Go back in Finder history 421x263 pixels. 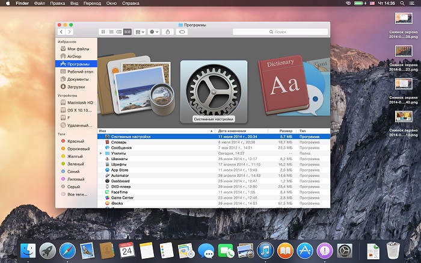(x=61, y=32)
